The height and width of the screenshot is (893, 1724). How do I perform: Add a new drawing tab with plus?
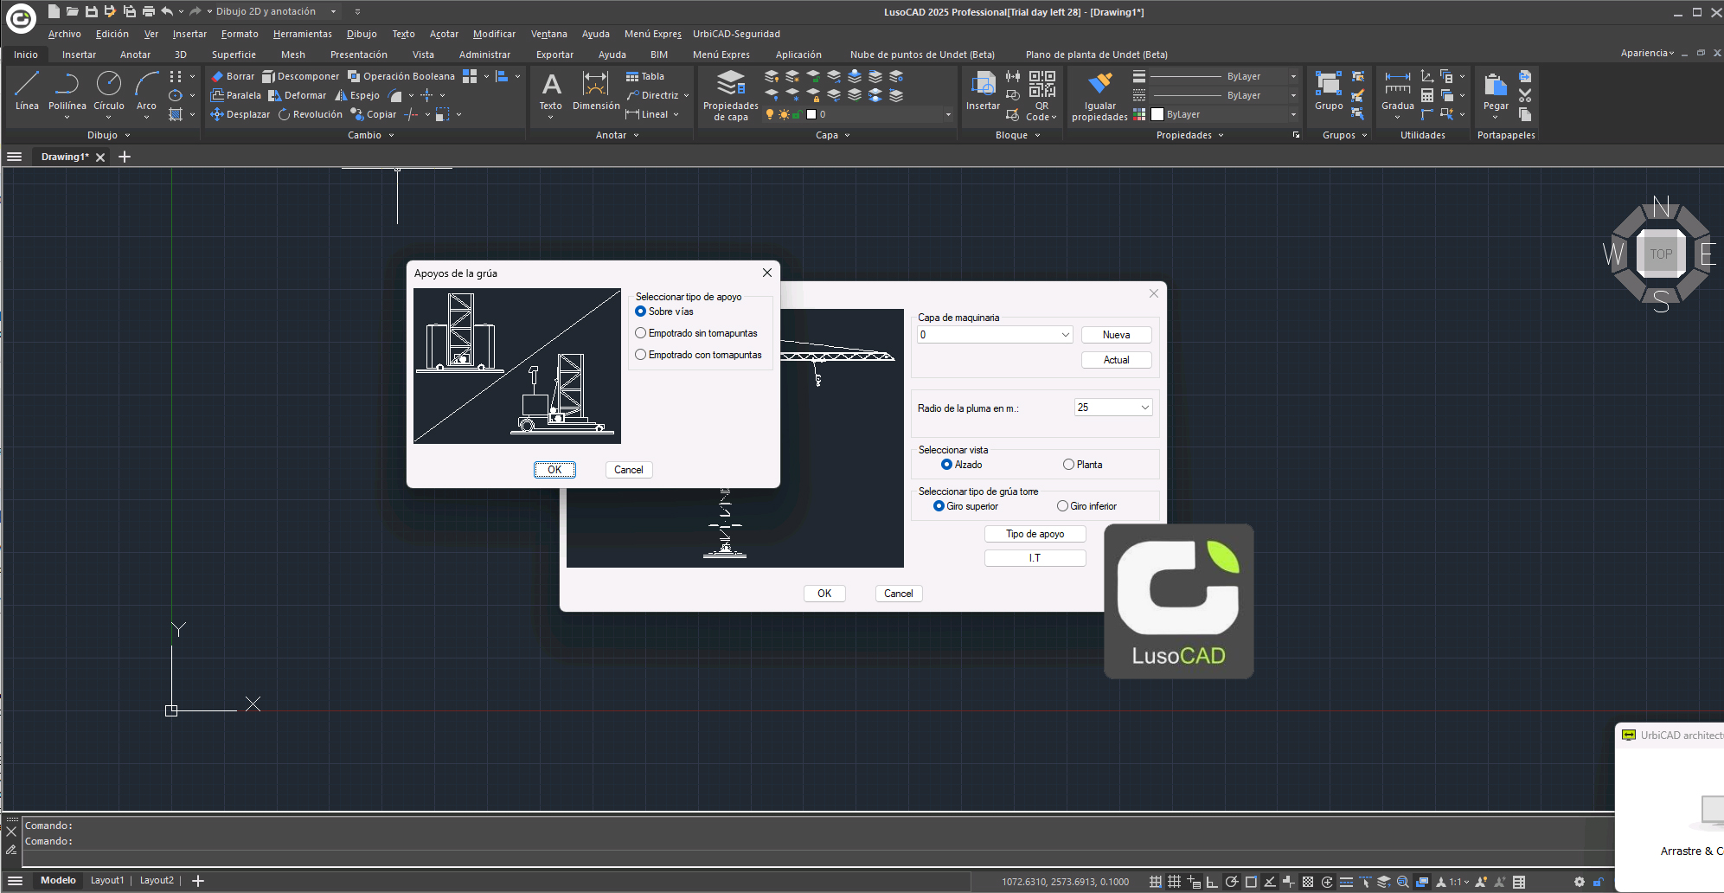tap(124, 157)
